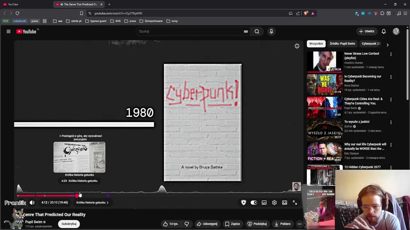The image size is (410, 230).
Task: Expand chapter Krótka historia gatunku in controls
Action: point(92,203)
